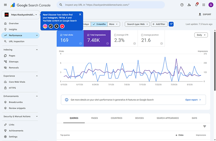Image resolution: width=216 pixels, height=141 pixels.
Task: Switch to the Search Appearance tab
Action: (x=168, y=118)
